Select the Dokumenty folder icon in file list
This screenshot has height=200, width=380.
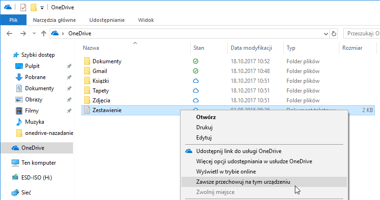[87, 61]
